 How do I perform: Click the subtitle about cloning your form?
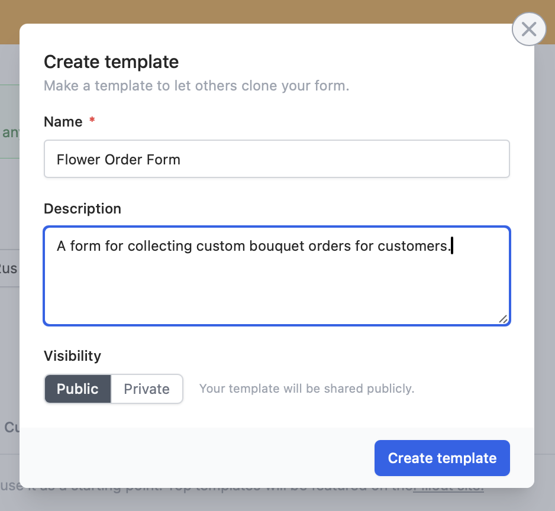(196, 86)
